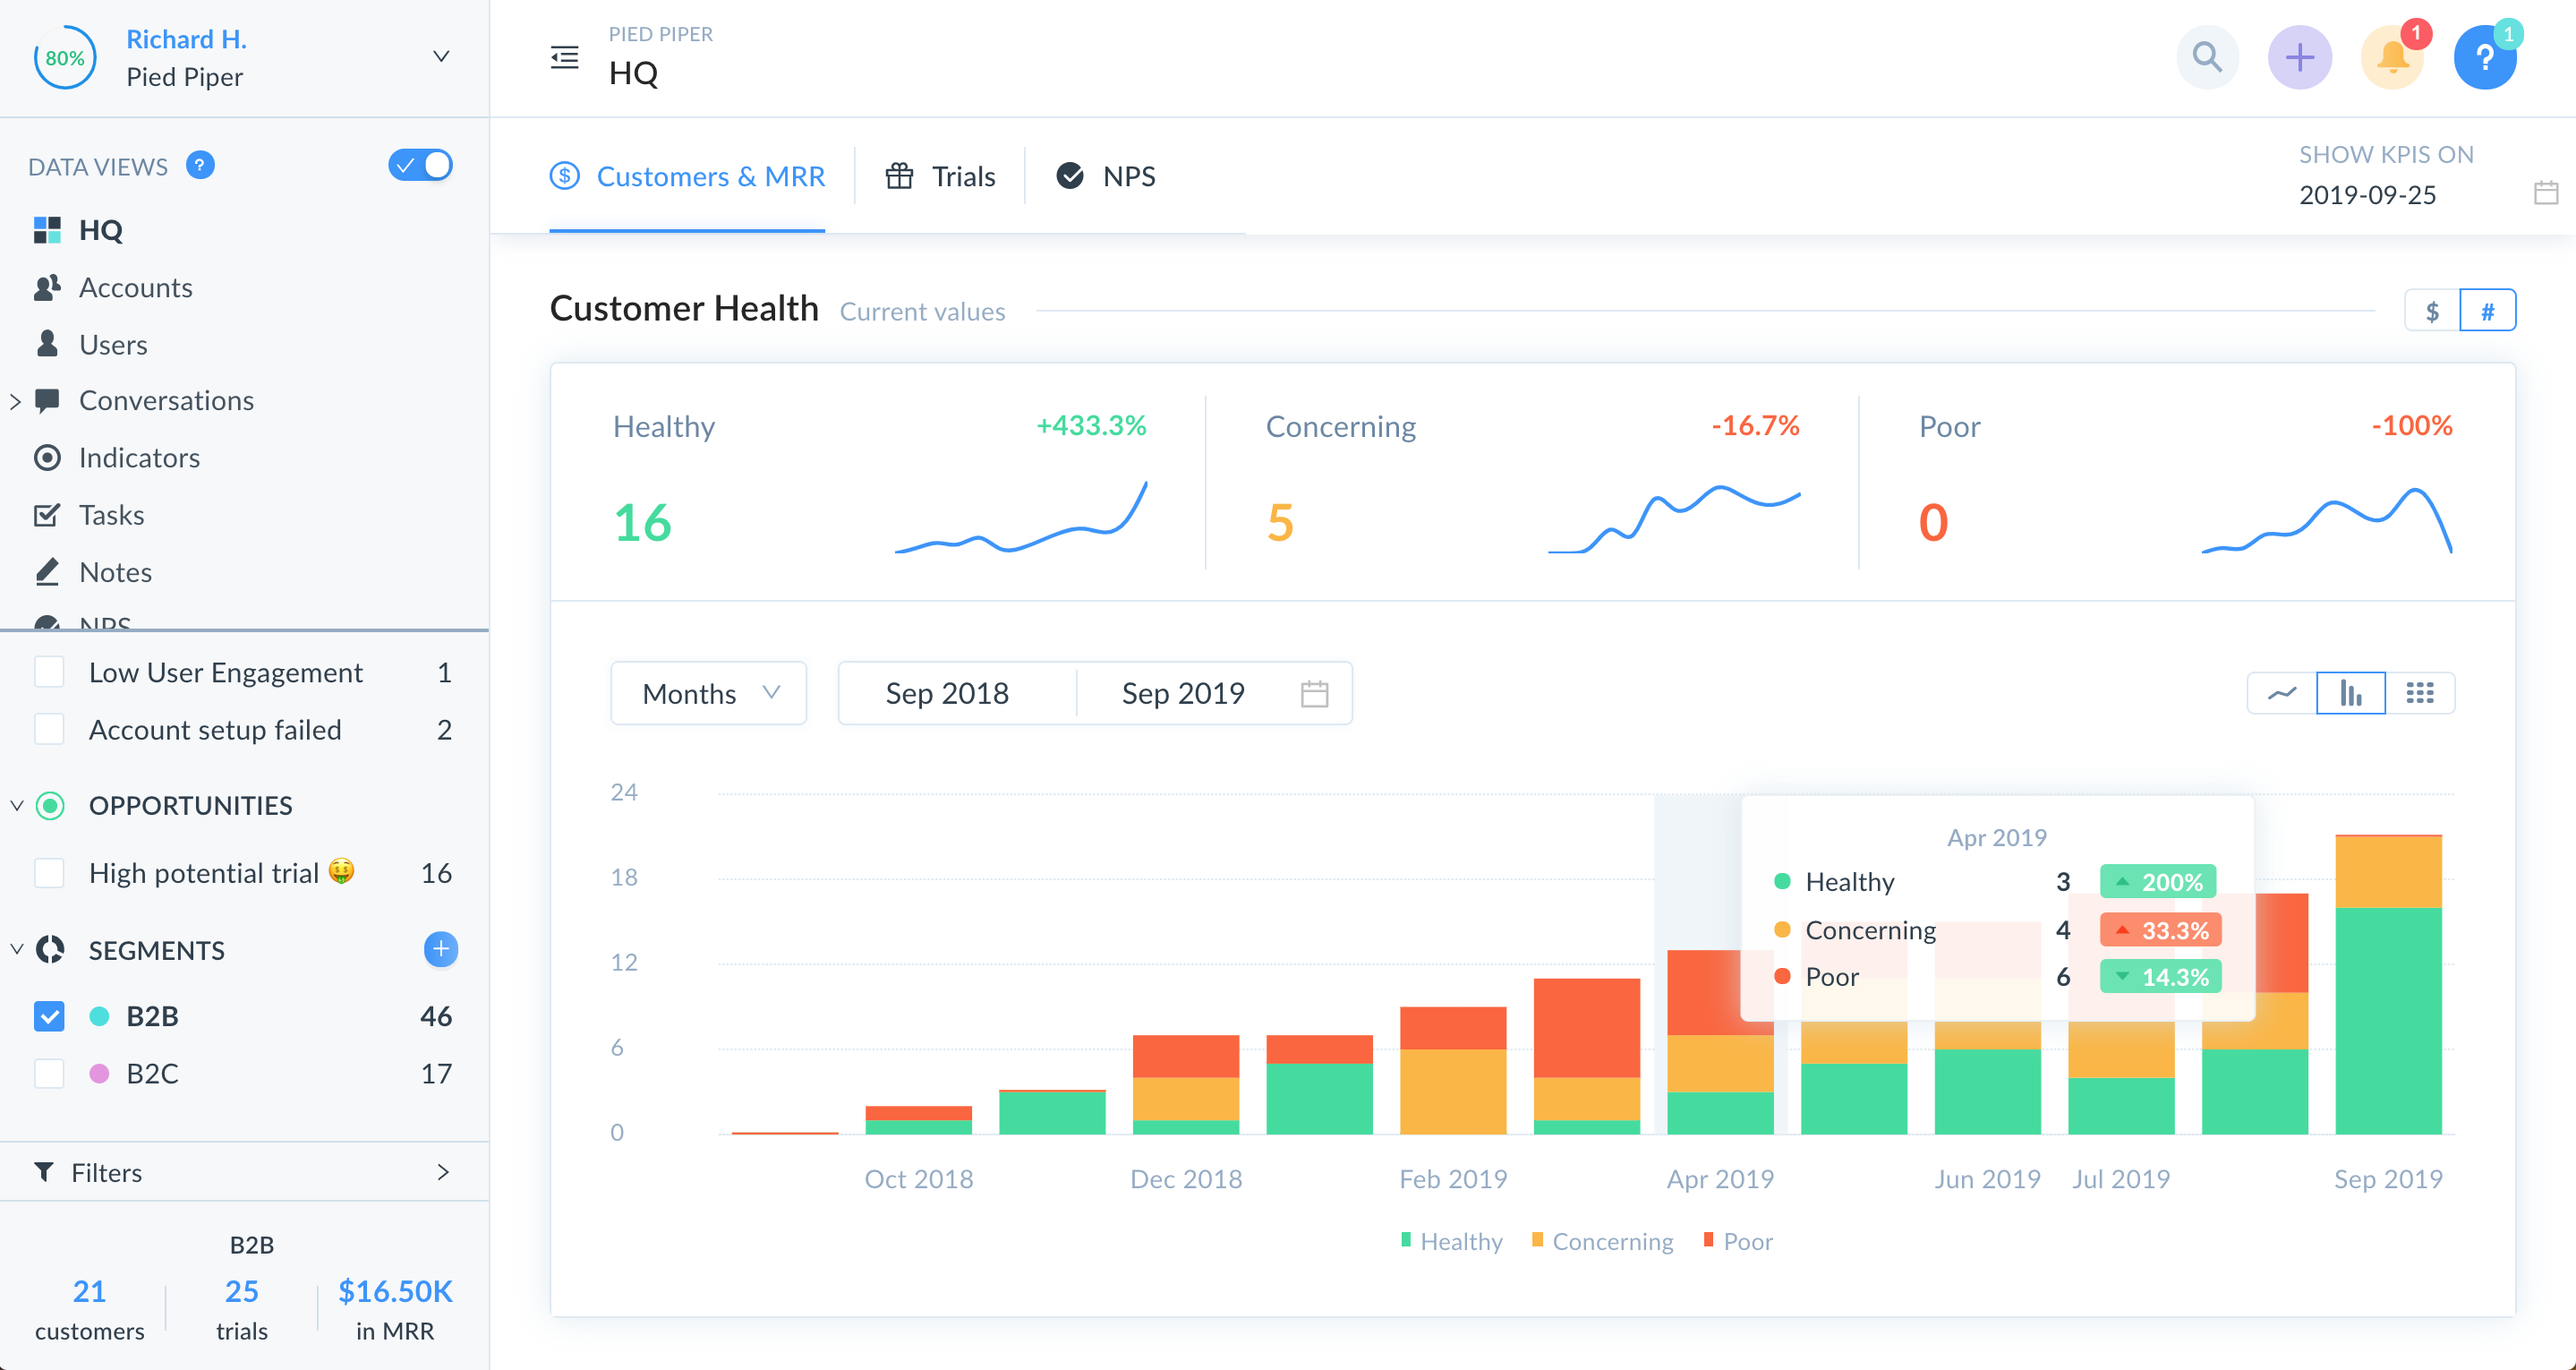This screenshot has width=2576, height=1370.
Task: Show values in dollars with $ button
Action: (x=2432, y=312)
